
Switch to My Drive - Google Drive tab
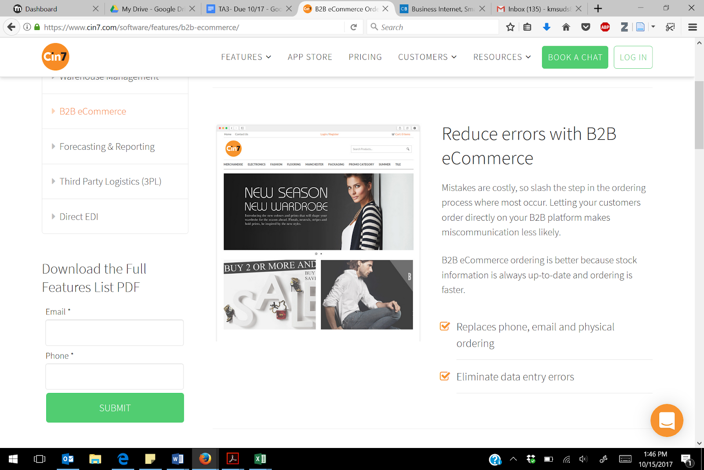point(152,9)
